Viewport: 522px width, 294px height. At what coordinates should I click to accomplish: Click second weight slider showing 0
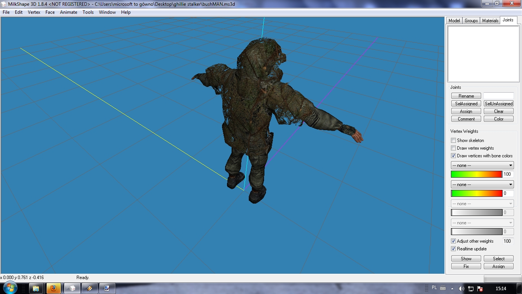point(477,193)
